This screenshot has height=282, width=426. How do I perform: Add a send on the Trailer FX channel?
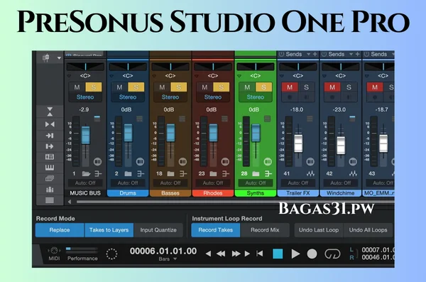click(x=315, y=55)
